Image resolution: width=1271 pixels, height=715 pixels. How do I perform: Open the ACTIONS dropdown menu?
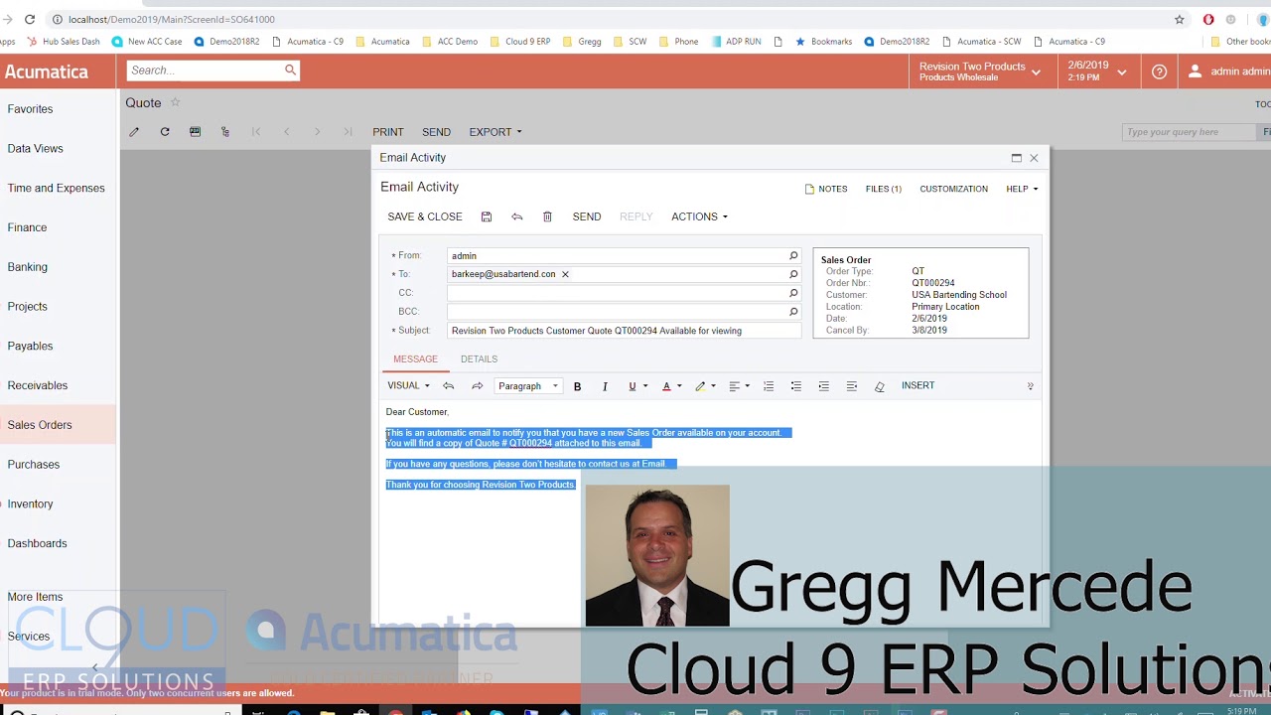click(x=699, y=216)
